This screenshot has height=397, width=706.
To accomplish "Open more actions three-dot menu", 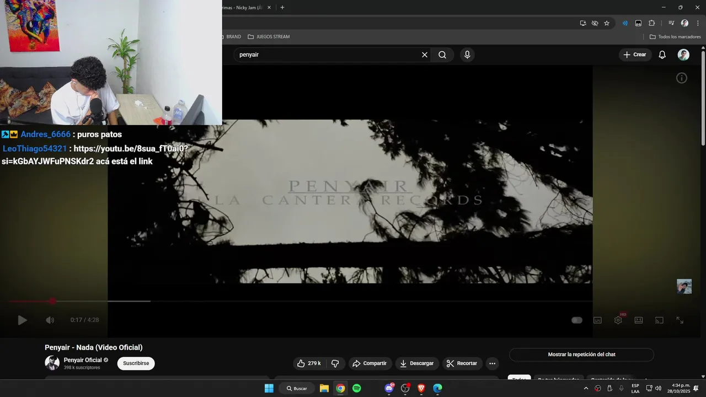I will click(x=493, y=363).
